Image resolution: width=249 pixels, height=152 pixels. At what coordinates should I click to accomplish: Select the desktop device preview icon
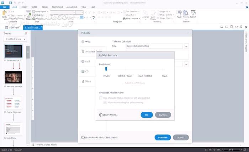coord(222,27)
